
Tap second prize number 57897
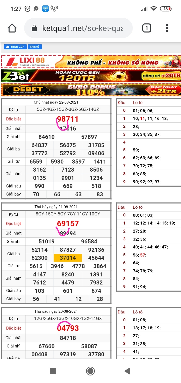click(x=89, y=137)
